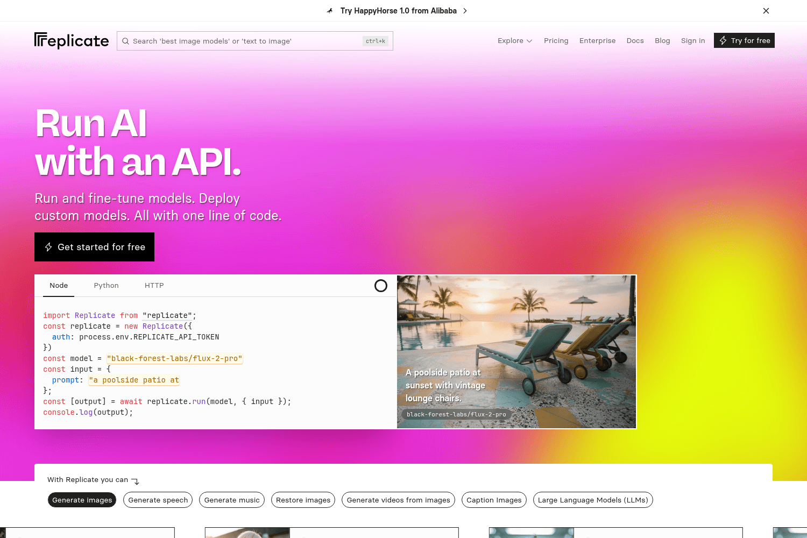Select the Generate music pill
The width and height of the screenshot is (807, 538).
[x=232, y=500]
